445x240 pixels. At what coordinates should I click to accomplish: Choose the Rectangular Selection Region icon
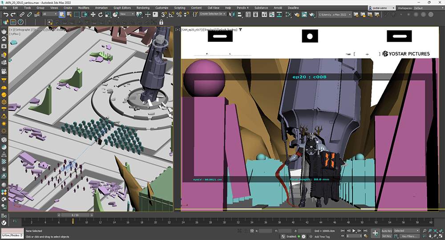click(x=77, y=14)
